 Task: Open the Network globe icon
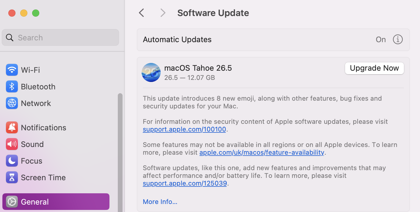pos(12,103)
